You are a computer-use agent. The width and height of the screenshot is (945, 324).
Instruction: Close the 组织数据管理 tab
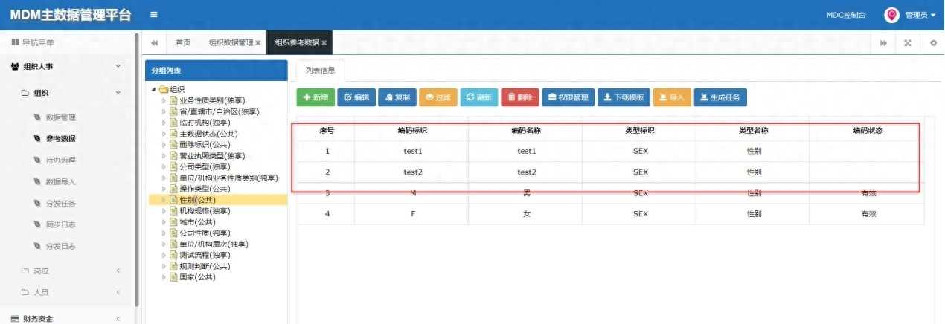click(x=258, y=43)
